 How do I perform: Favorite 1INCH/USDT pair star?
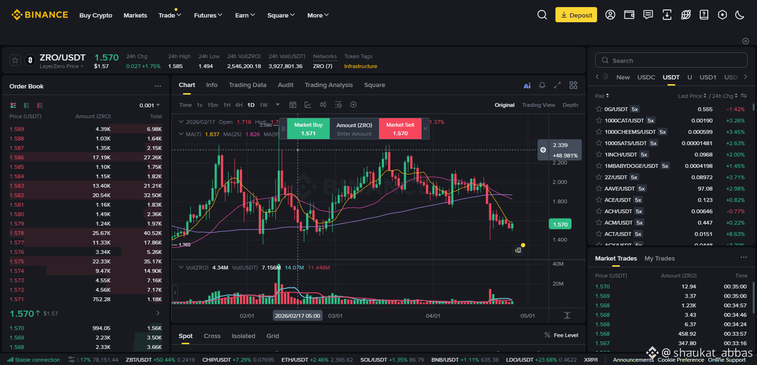599,155
